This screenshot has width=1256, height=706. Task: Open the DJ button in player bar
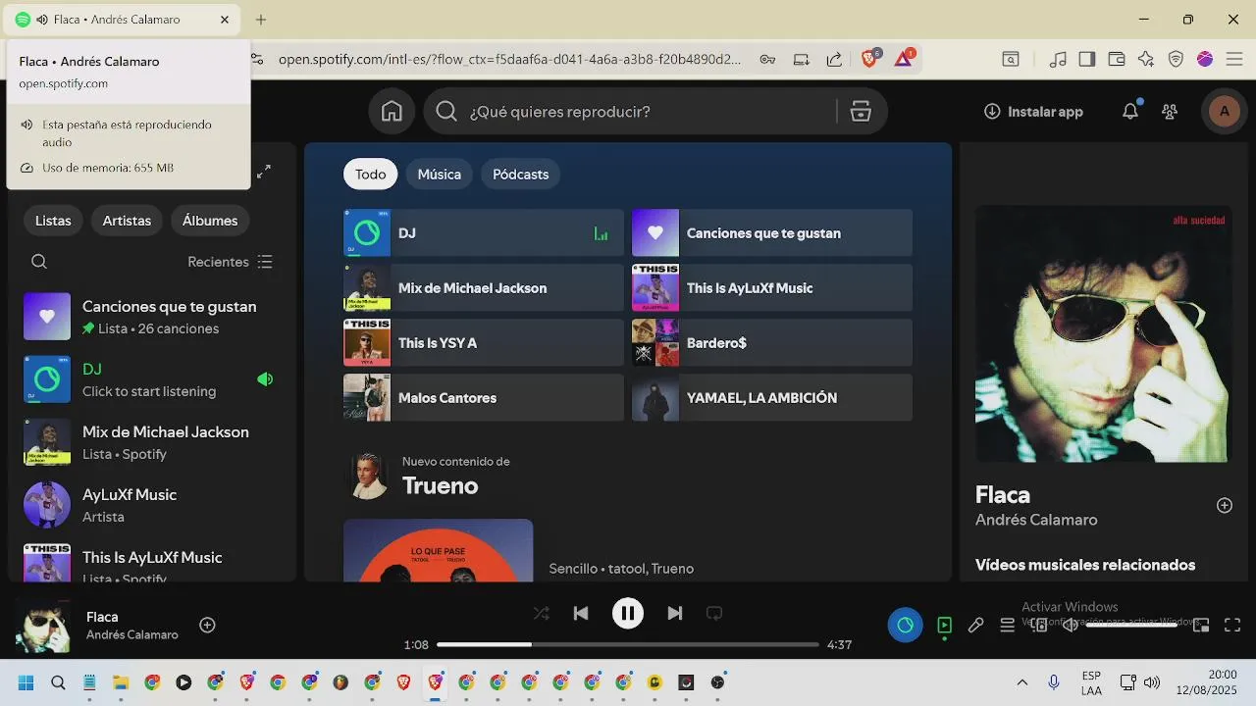click(x=905, y=625)
